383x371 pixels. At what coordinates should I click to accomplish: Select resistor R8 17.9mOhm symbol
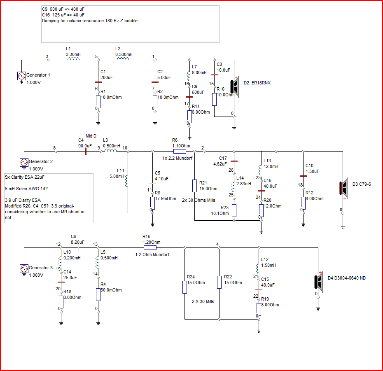152,203
